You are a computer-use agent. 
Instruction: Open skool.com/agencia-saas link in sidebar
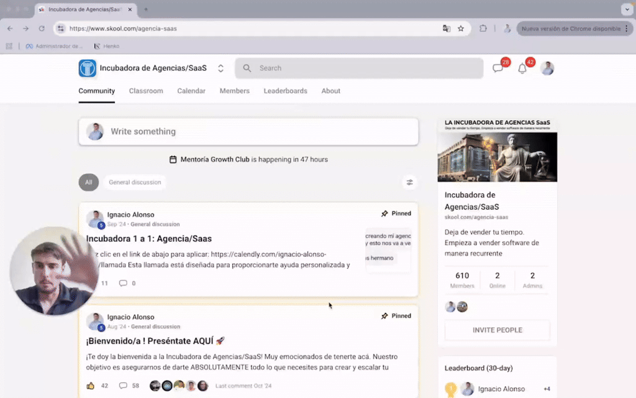(x=476, y=217)
